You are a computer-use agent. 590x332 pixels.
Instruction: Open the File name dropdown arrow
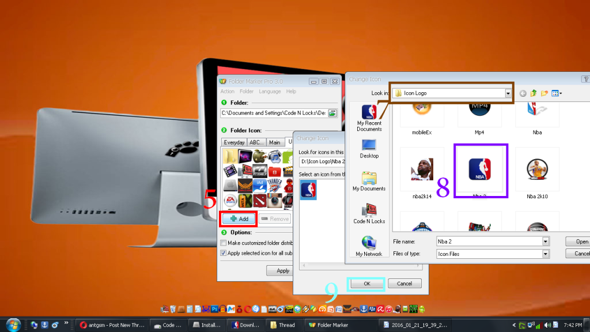point(545,242)
